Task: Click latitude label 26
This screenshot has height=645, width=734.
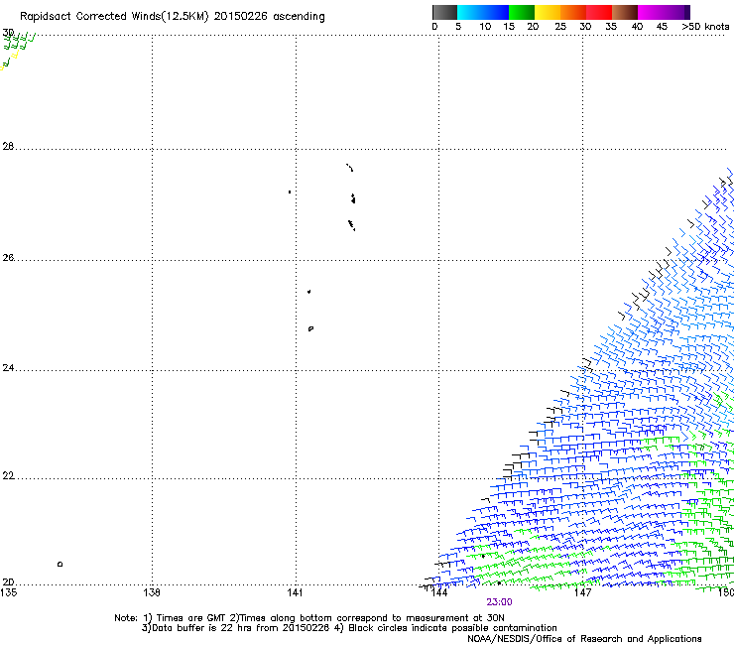Action: click(x=8, y=257)
